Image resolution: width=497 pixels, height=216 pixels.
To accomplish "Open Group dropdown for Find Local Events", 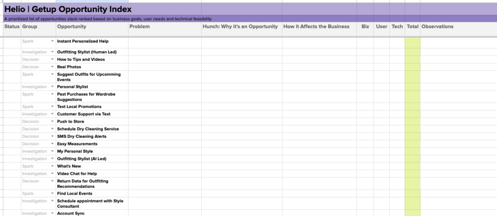I will tap(52, 194).
